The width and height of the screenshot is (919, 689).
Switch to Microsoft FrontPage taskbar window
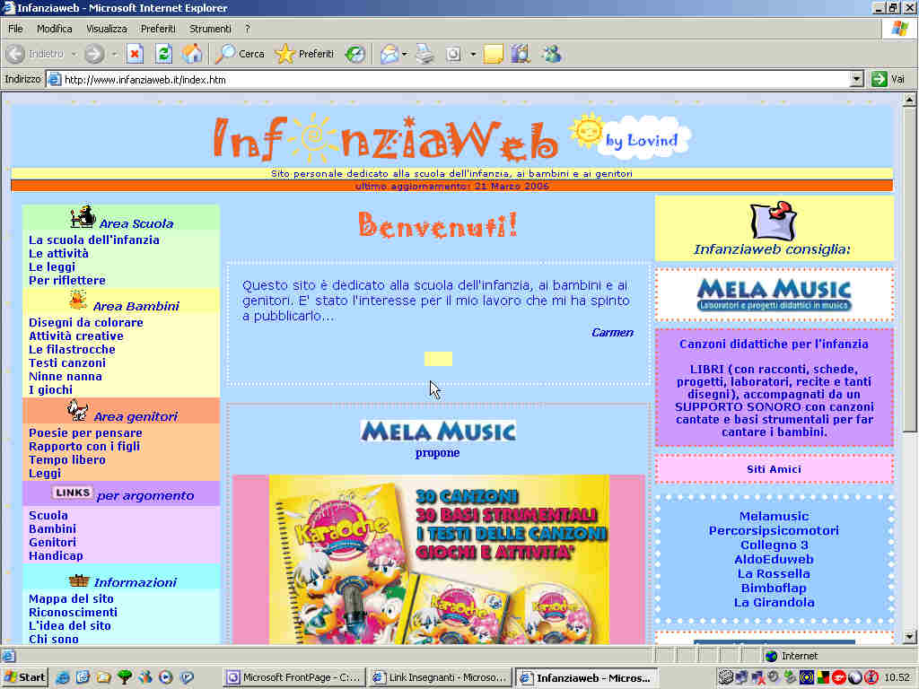click(294, 677)
